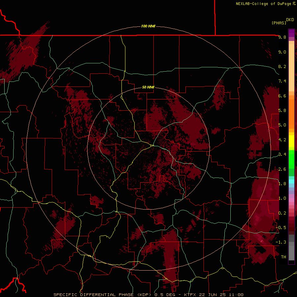297x297 pixels.
Task: Pick the peach band on the color scale
Action: [x=291, y=67]
